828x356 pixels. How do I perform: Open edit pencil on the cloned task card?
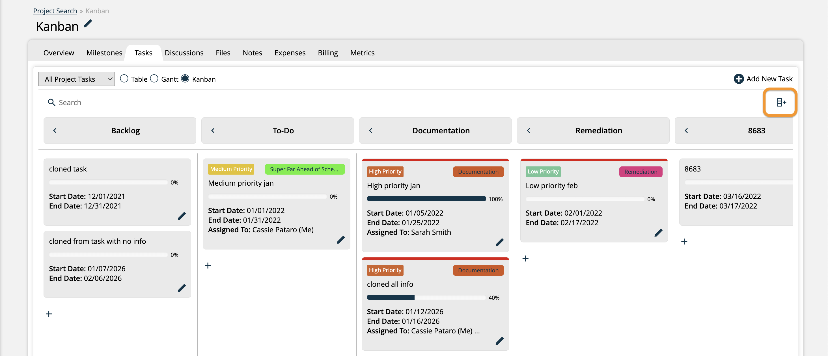[x=182, y=216]
